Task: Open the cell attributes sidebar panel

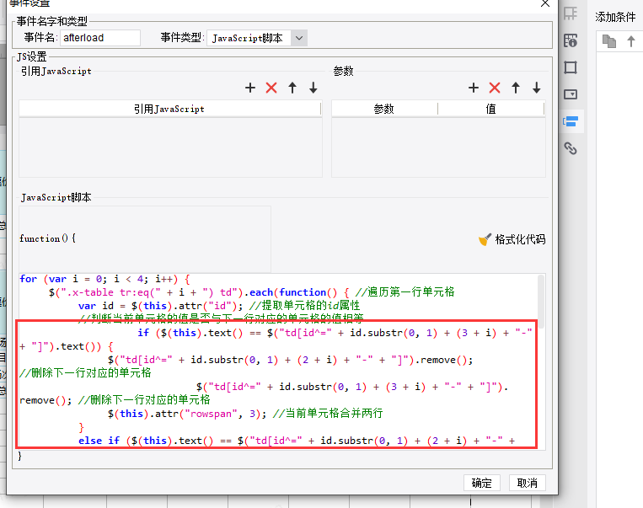Action: (571, 40)
